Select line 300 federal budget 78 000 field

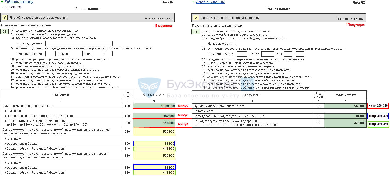point(154,144)
